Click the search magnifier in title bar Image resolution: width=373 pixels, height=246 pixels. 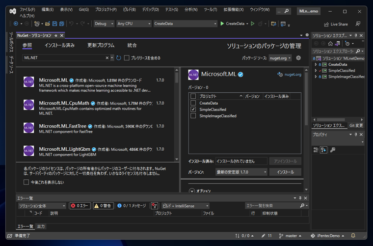pos(287,11)
